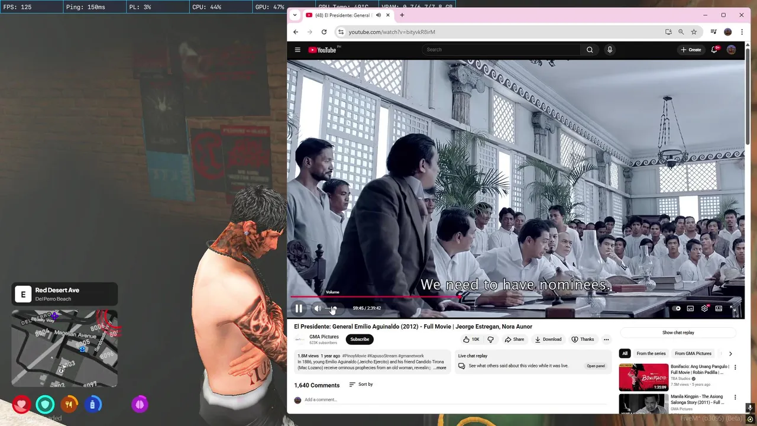Open GMA Pictures channel name link

[324, 337]
